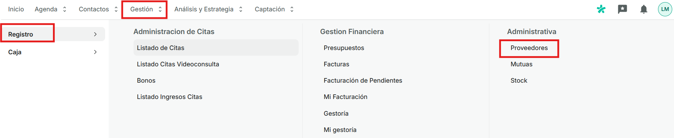The height and width of the screenshot is (138, 674).
Task: Open the LM user profile avatar
Action: [x=665, y=9]
